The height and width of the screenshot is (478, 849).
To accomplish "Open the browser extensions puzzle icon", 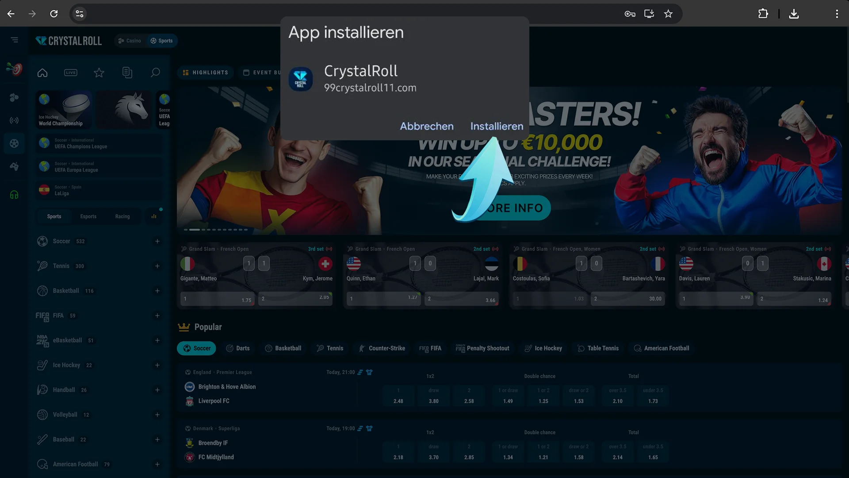I will pos(763,14).
